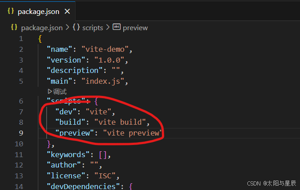Click the "preview" script key
300x190 pixels.
pos(75,133)
